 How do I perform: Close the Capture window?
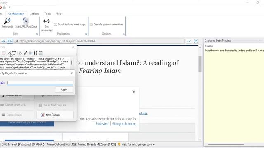[x=73, y=47]
